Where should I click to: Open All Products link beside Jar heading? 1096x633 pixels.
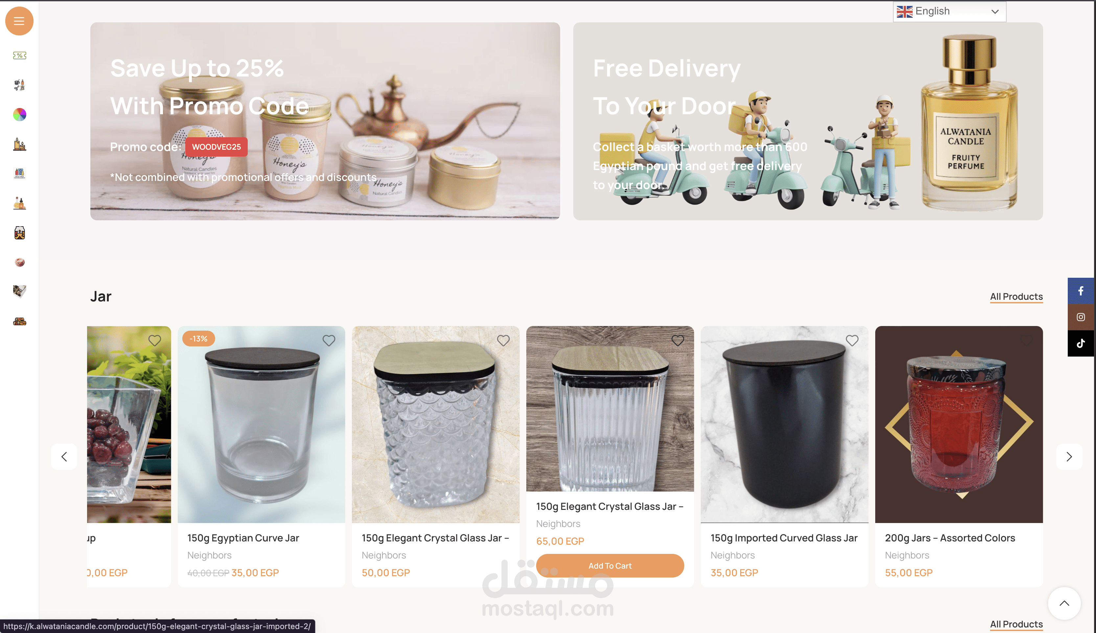tap(1016, 296)
